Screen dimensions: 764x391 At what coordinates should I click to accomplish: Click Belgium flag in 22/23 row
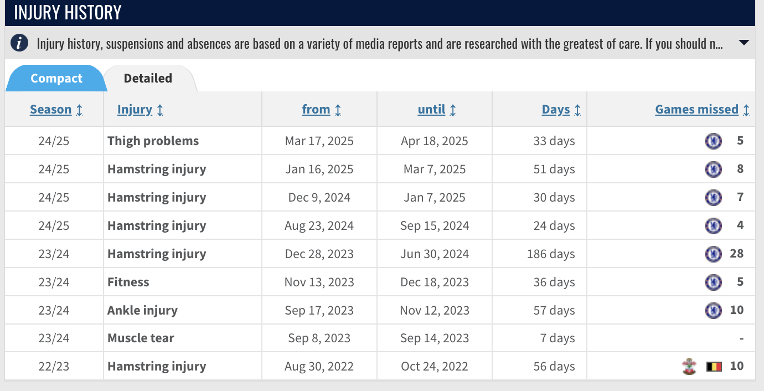click(714, 367)
